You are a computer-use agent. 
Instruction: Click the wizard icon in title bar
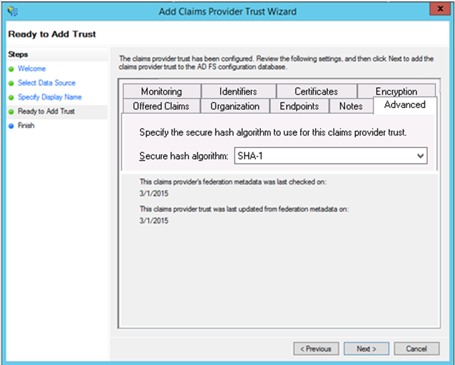pos(10,11)
